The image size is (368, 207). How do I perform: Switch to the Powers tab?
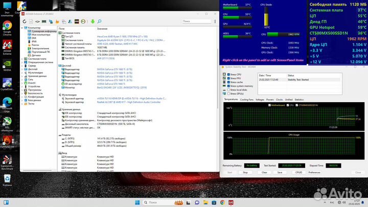pos(270,100)
